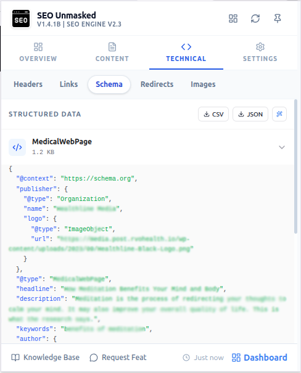Select the Schema sub-tab
The height and width of the screenshot is (373, 301).
tap(109, 84)
